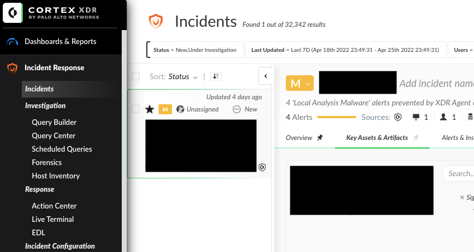The image size is (474, 252).
Task: Toggle the star on the listed incident
Action: 150,109
